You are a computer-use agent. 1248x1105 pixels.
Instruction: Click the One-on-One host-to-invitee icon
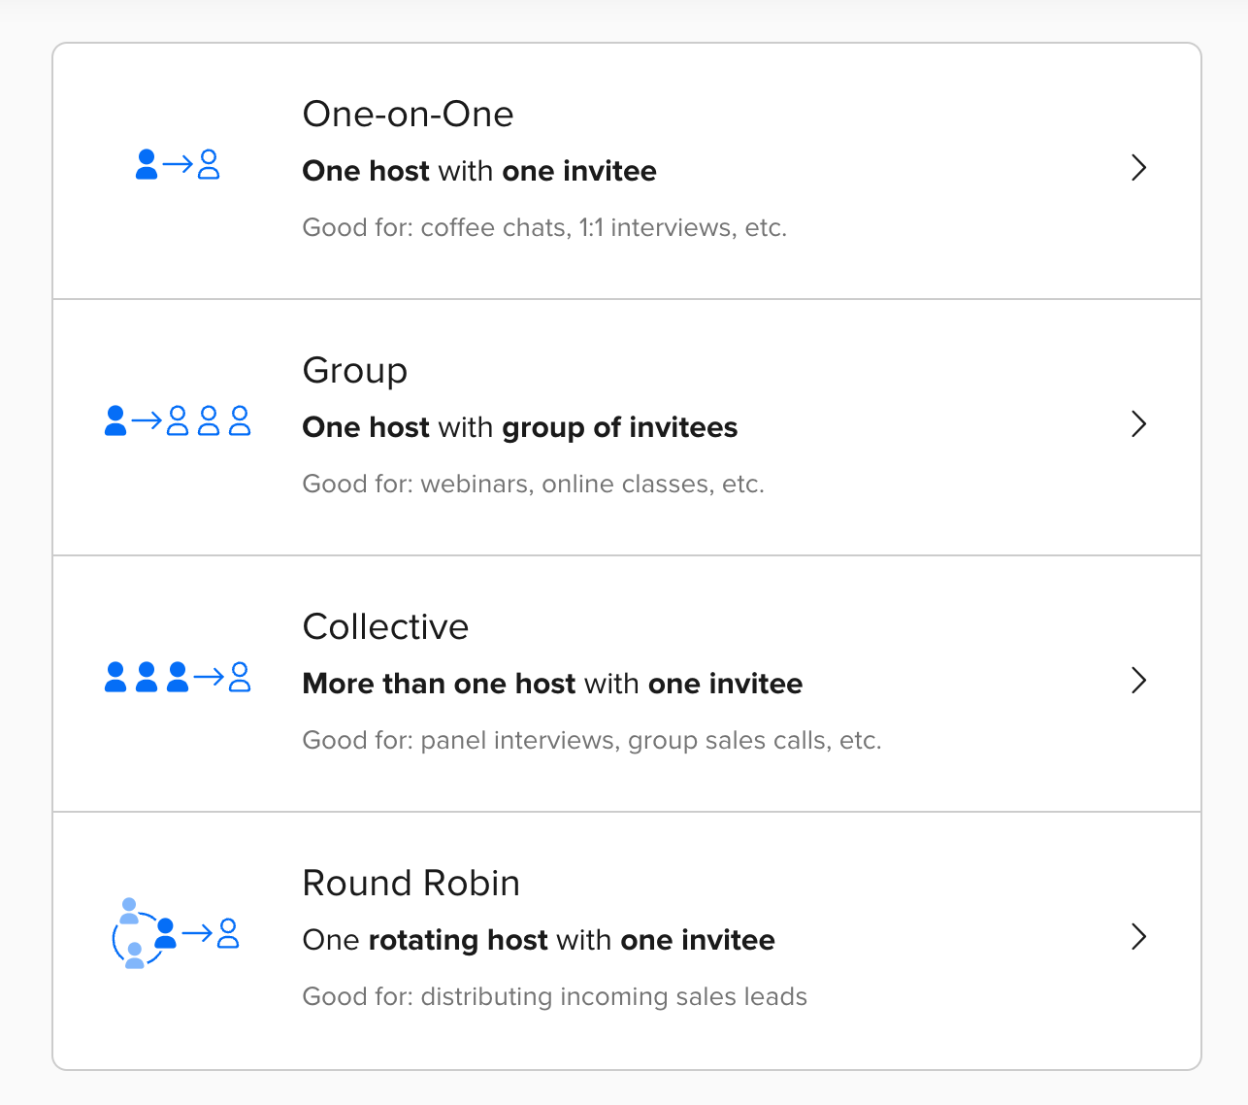click(178, 165)
